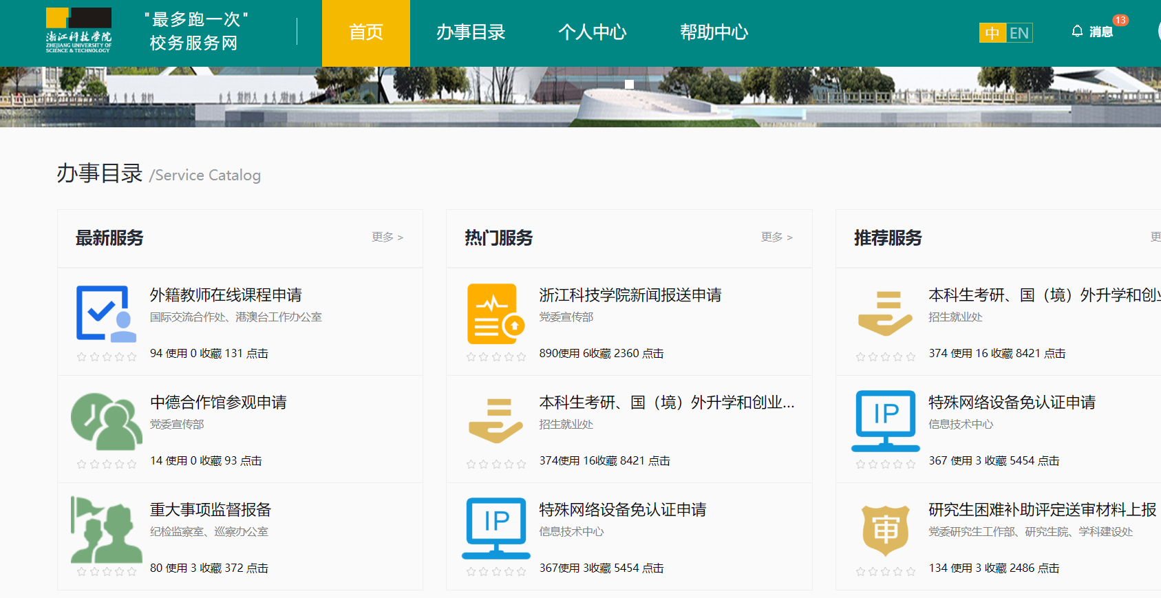
Task: Click the hand icon in 推荐服务 list
Action: [x=885, y=313]
